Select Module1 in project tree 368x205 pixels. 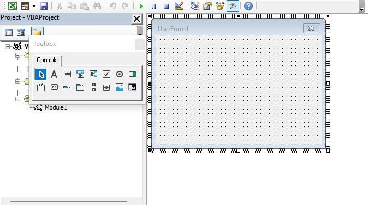(x=56, y=107)
